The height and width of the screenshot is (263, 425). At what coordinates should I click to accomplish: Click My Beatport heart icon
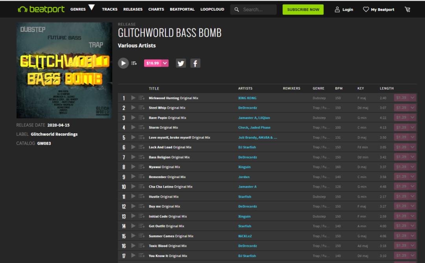[x=366, y=9]
